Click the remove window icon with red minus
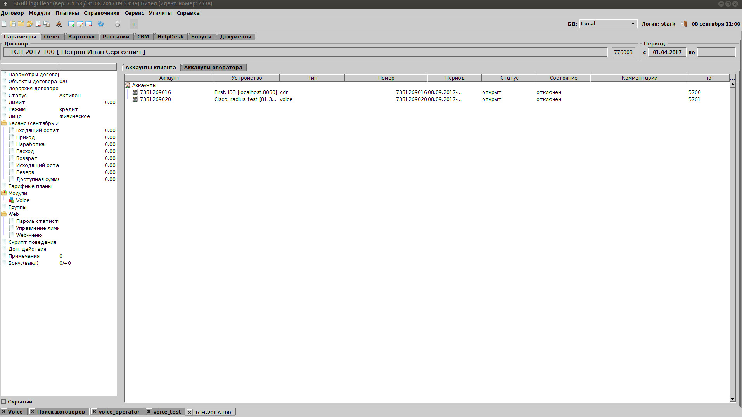 (x=88, y=24)
